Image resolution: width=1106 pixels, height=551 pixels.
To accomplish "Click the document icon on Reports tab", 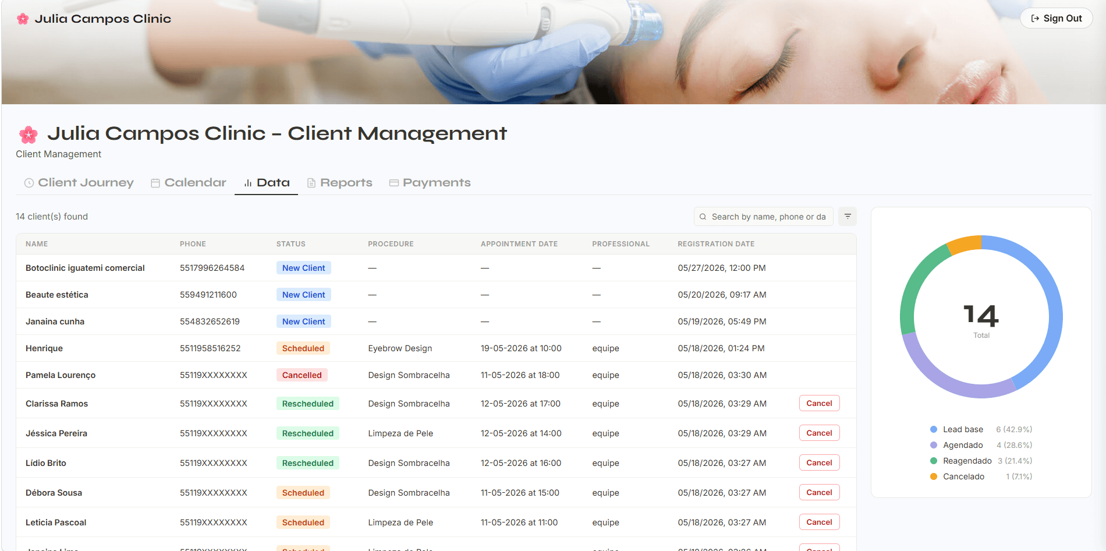I will [311, 183].
